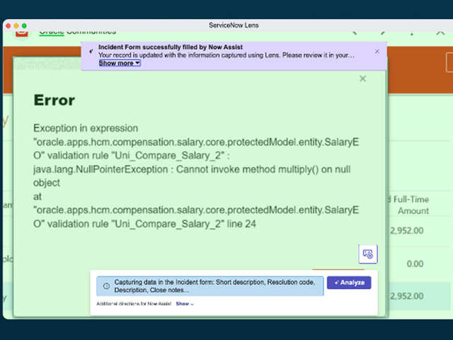Click the Oracle Communities link
The width and height of the screenshot is (453, 340).
[77, 32]
